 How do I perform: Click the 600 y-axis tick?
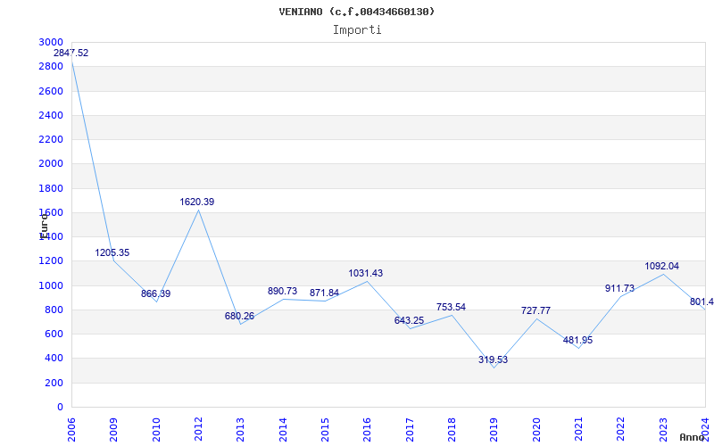click(54, 334)
